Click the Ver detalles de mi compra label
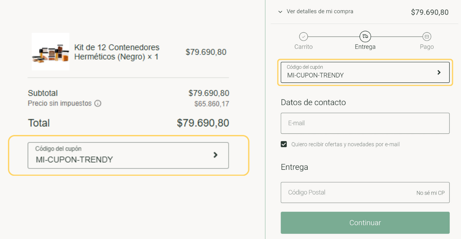The height and width of the screenshot is (239, 461). (x=320, y=12)
